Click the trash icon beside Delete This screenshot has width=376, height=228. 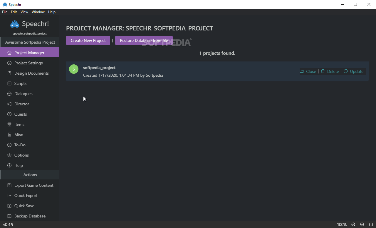[x=323, y=71]
